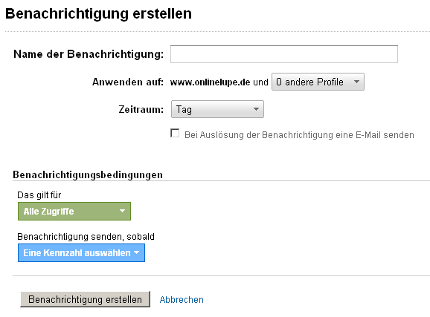Click the Benachrichtigungsbedingungen section heading
430x317 pixels.
tap(88, 174)
